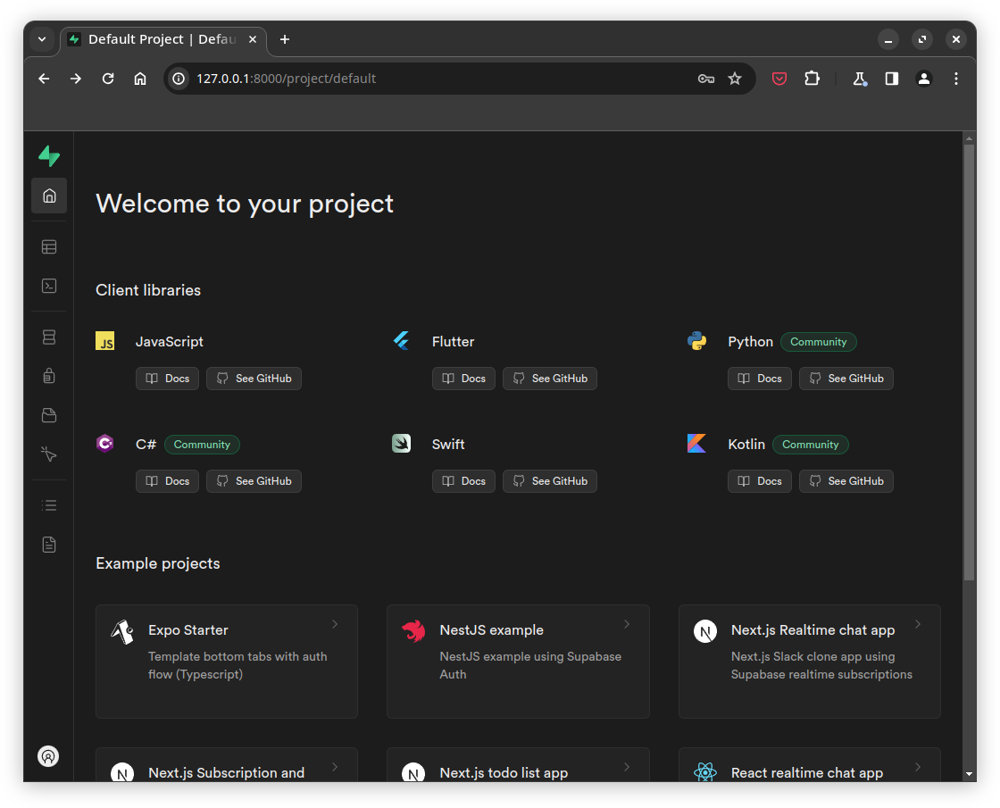
Task: Open the tab search dropdown arrow
Action: [42, 39]
